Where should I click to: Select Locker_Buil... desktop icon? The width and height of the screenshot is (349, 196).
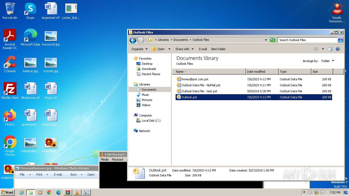[71, 11]
